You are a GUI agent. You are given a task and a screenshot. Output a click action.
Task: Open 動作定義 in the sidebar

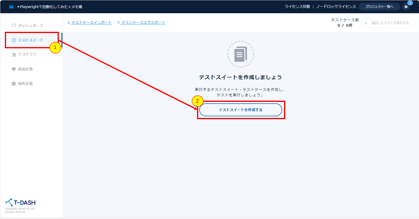(x=22, y=84)
